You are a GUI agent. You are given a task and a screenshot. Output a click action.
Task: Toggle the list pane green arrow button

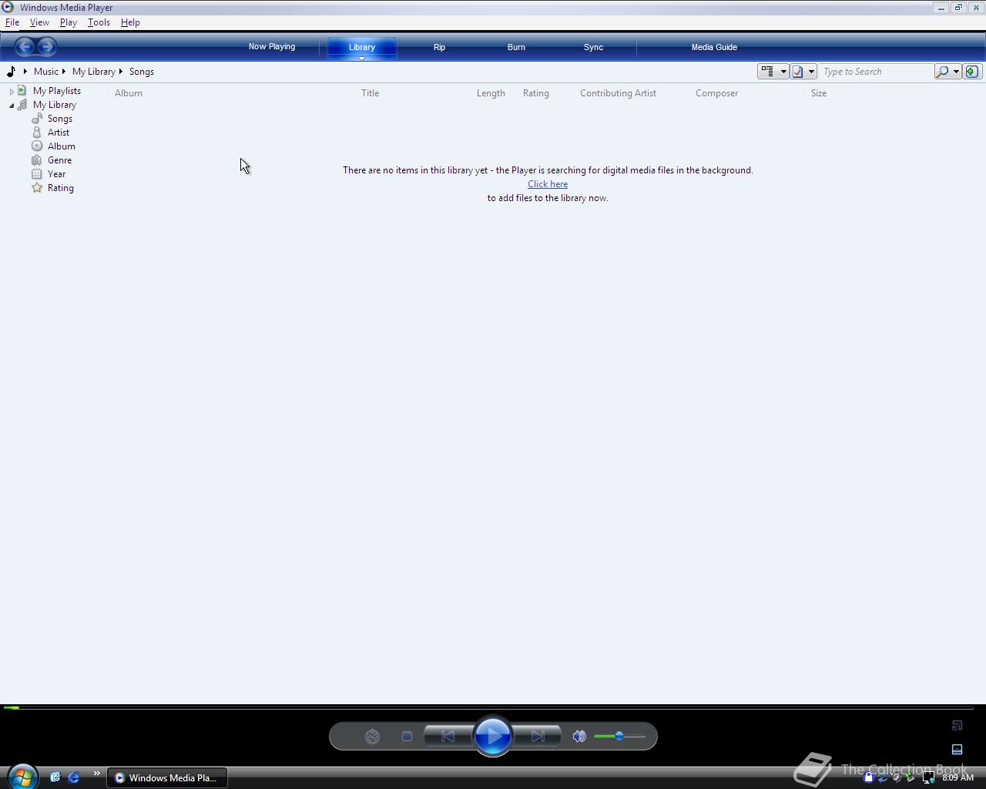click(x=972, y=72)
